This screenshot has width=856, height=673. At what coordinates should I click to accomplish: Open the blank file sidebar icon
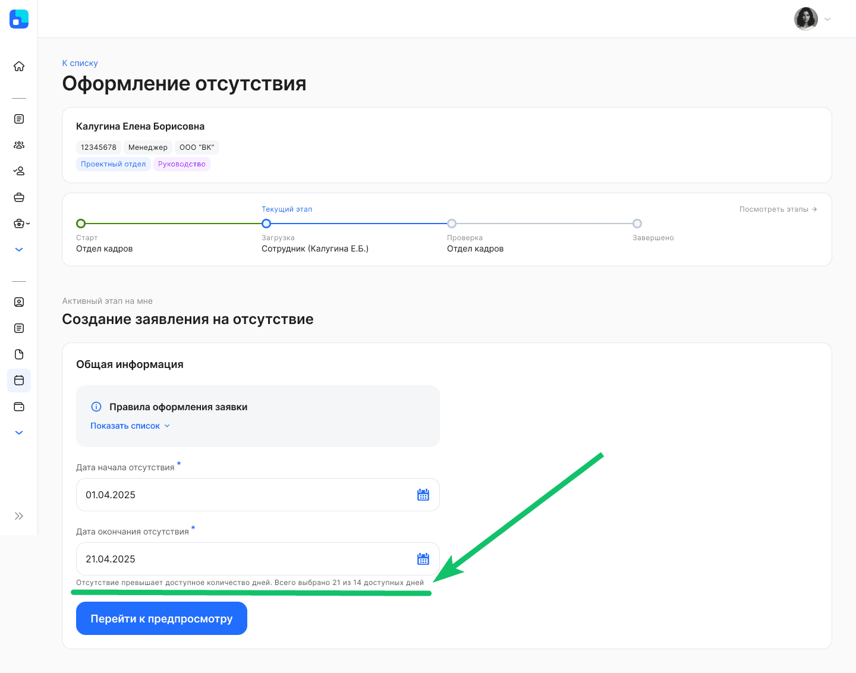(x=19, y=354)
